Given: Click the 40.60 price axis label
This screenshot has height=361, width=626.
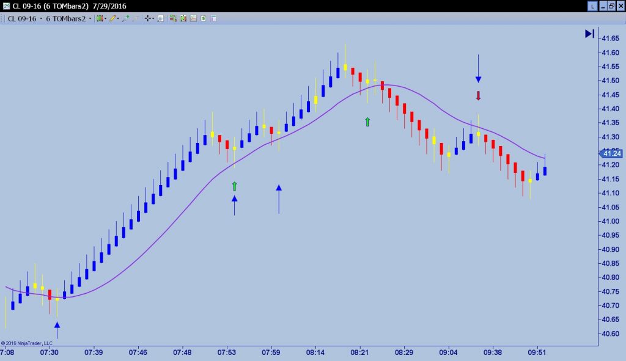Looking at the screenshot, I should (611, 334).
